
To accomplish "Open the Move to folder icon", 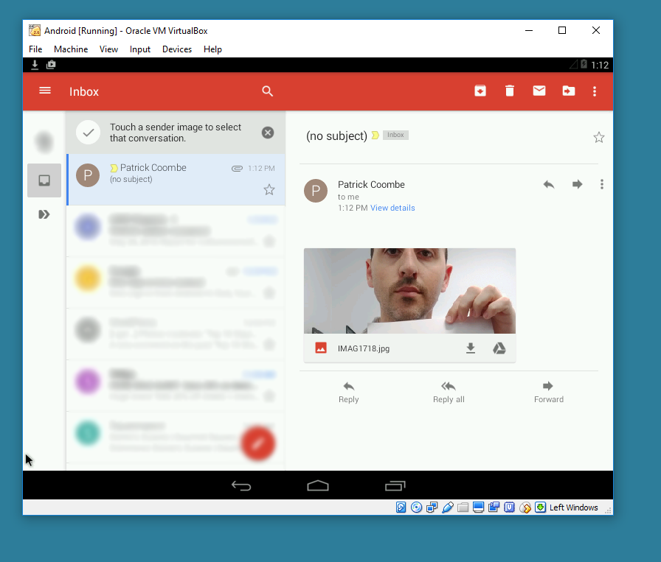I will (x=569, y=91).
